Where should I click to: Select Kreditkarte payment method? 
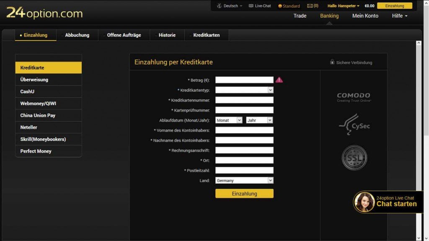point(49,67)
